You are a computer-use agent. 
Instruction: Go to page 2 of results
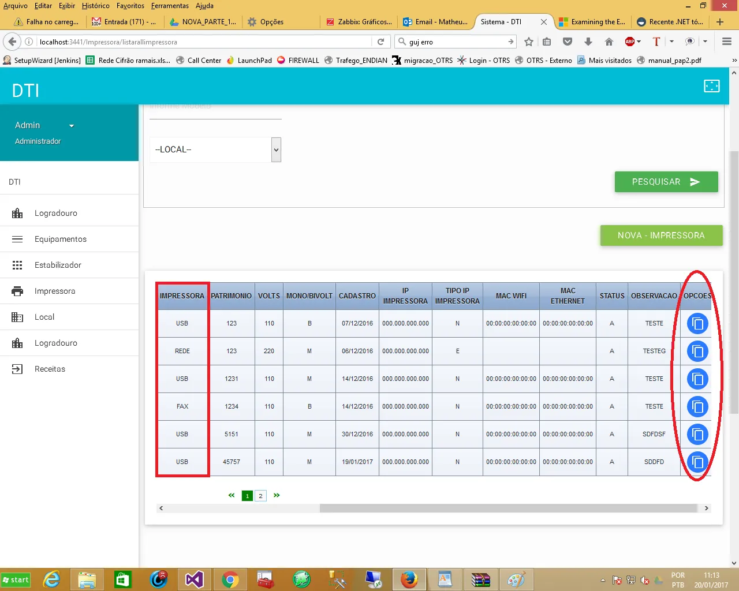[x=260, y=496]
